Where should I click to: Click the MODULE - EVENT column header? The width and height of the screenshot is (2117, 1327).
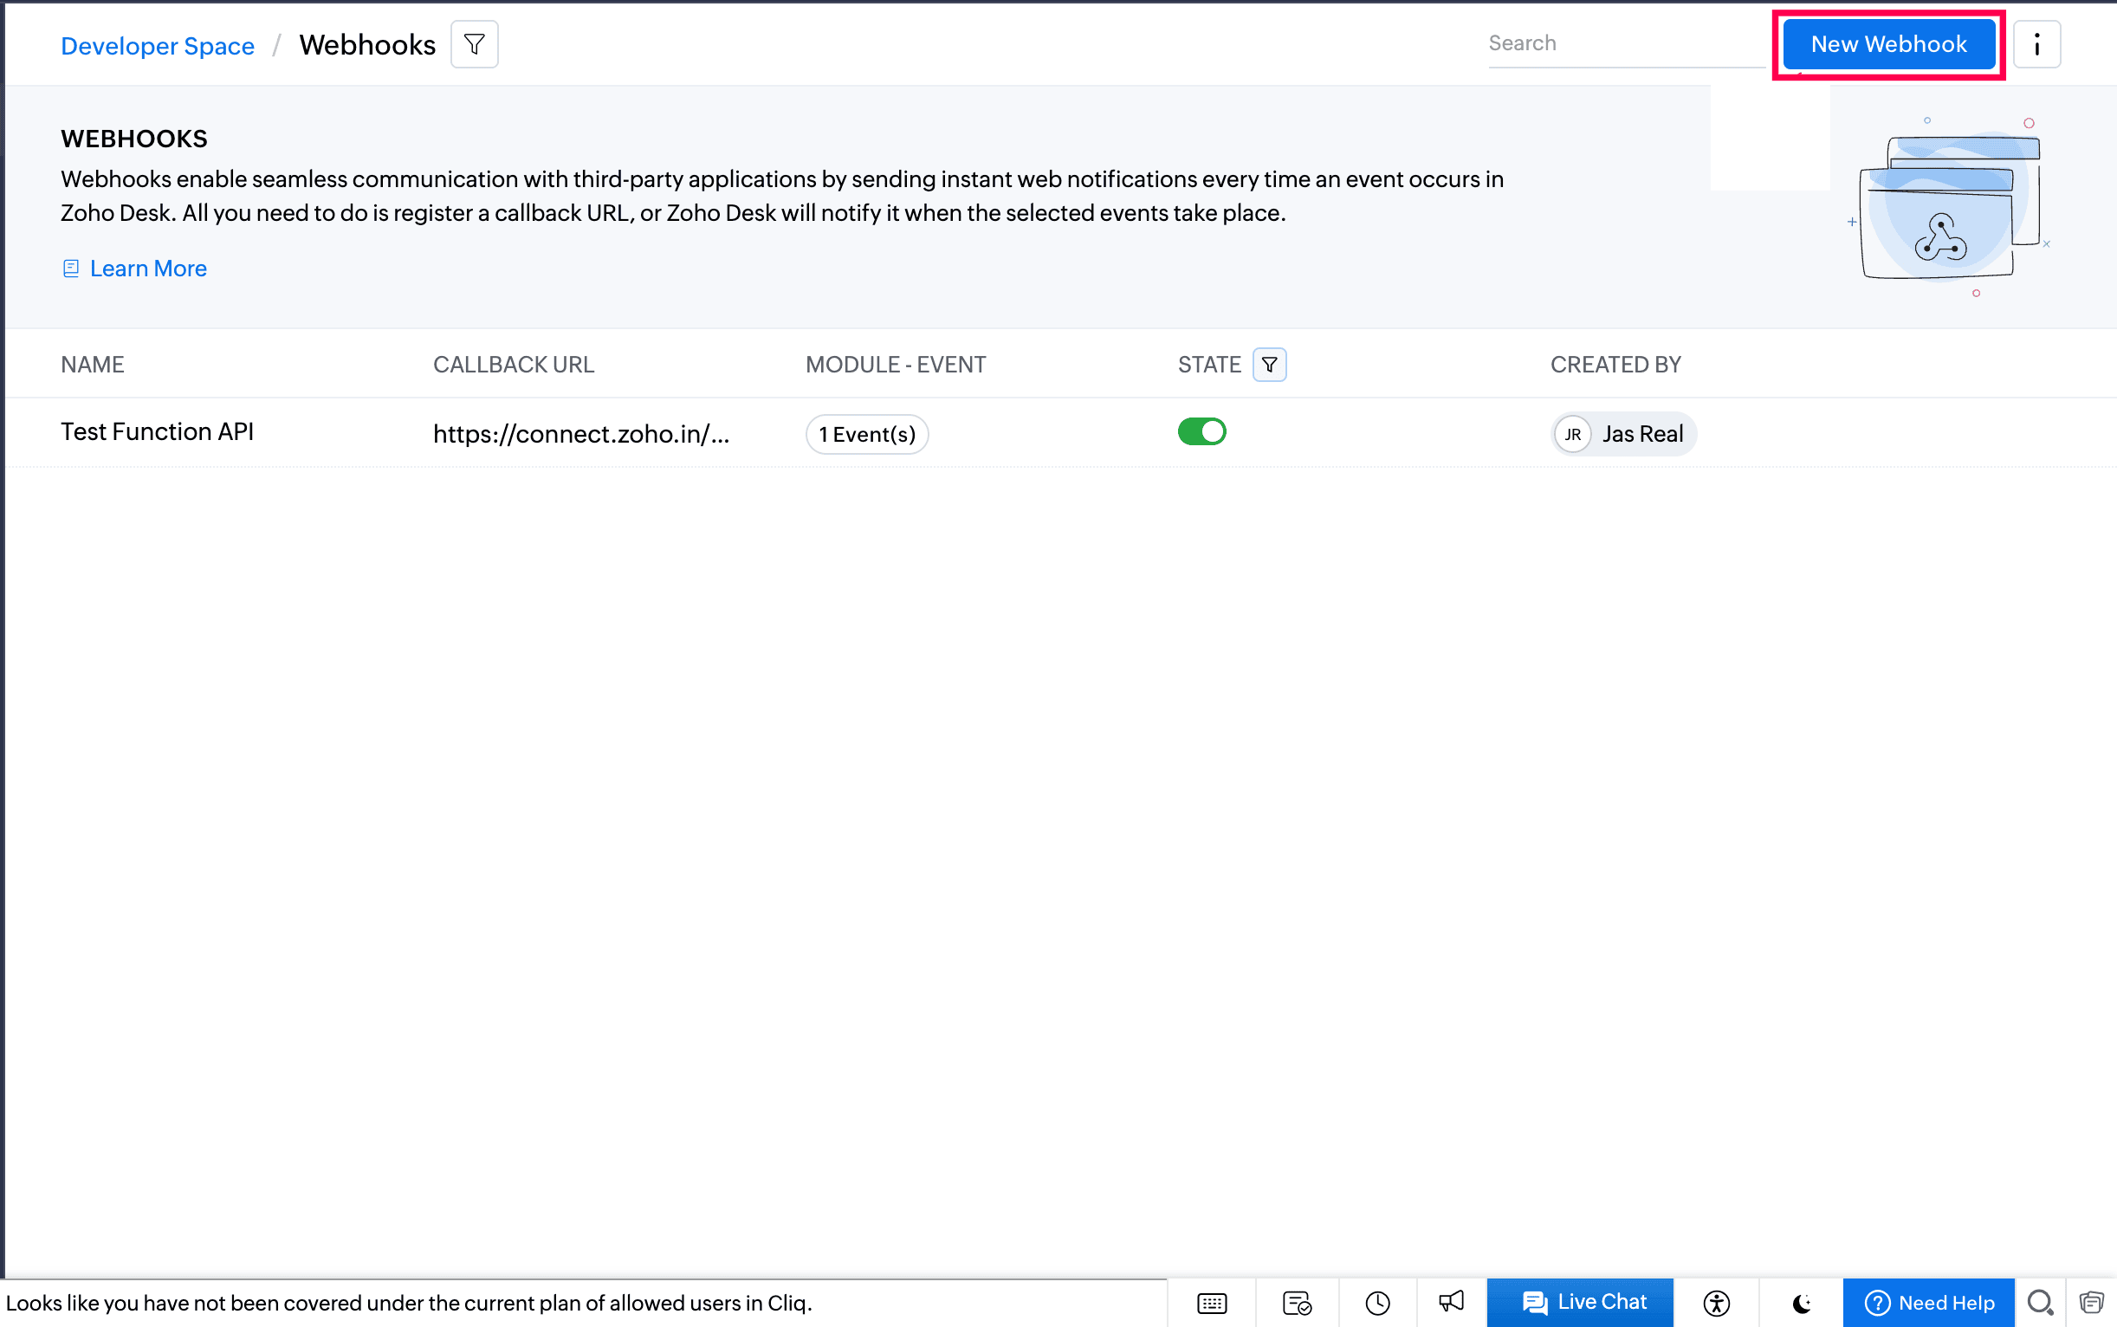click(896, 366)
